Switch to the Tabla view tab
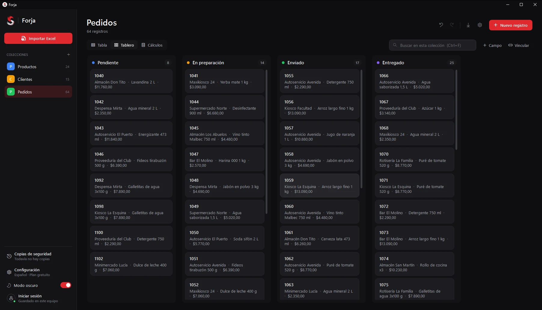Image resolution: width=542 pixels, height=310 pixels. coord(99,45)
